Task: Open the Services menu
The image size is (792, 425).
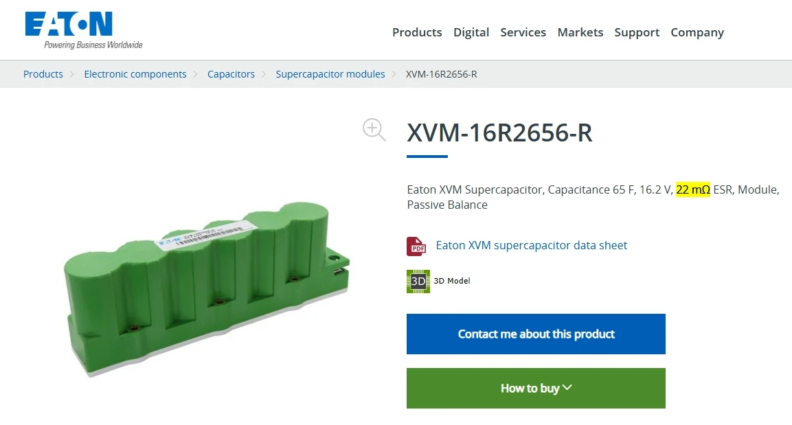Action: pos(523,32)
